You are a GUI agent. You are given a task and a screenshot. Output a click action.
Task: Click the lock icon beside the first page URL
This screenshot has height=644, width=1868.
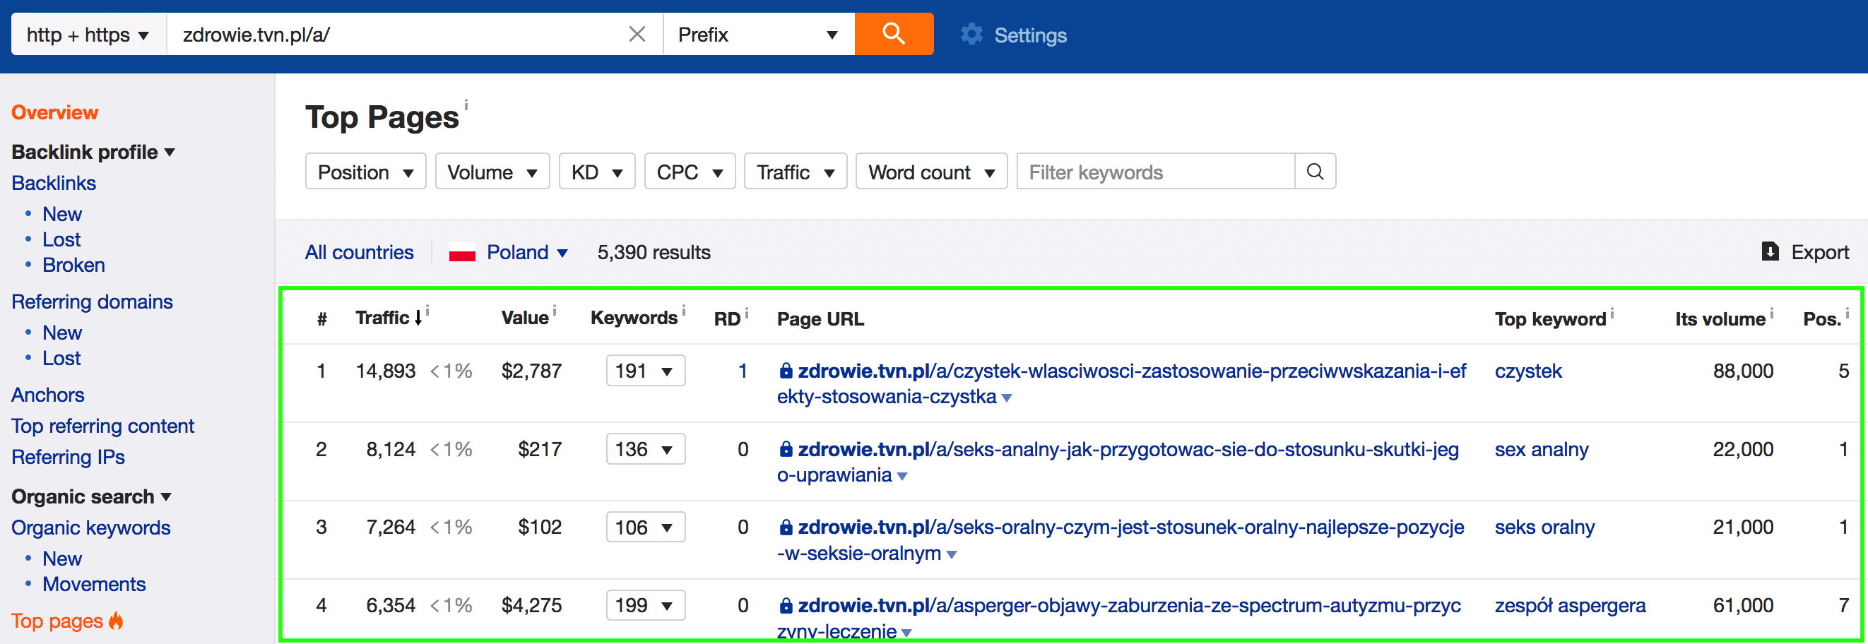786,370
